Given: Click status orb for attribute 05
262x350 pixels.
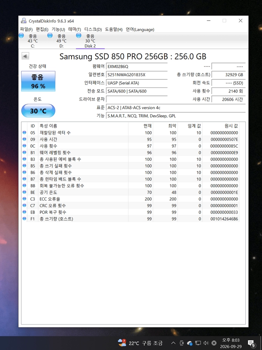Looking at the screenshot, I should coord(24,133).
